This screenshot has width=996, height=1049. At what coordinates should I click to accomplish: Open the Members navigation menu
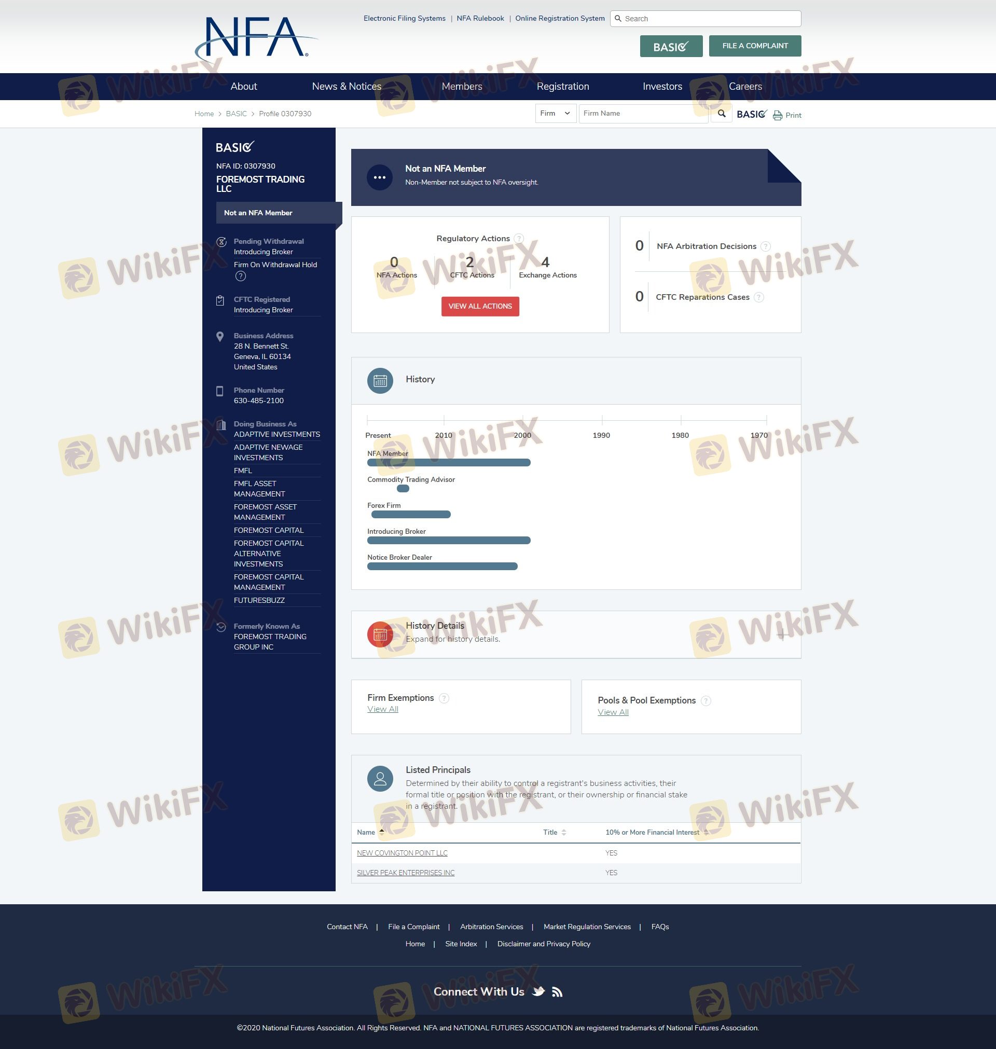[461, 87]
